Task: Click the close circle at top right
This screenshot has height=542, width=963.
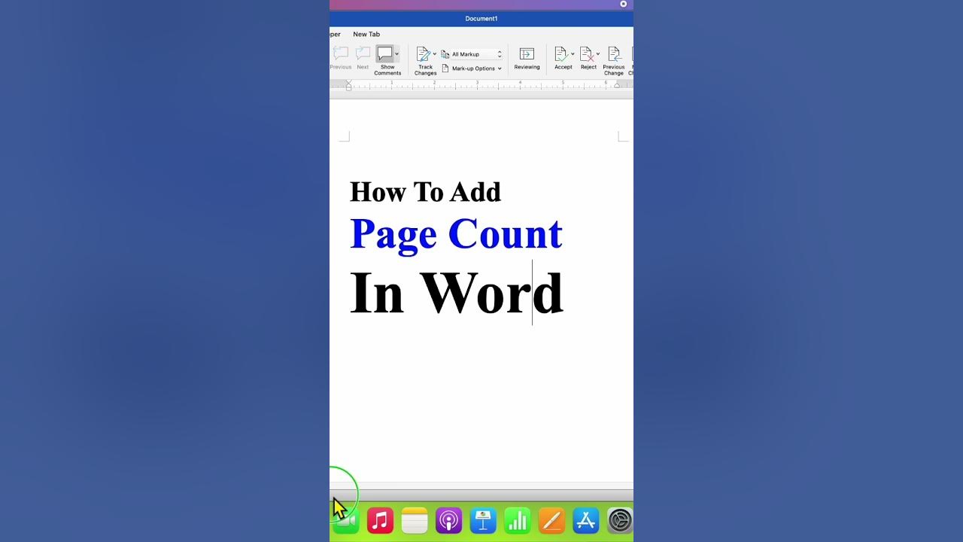Action: pyautogui.click(x=623, y=4)
